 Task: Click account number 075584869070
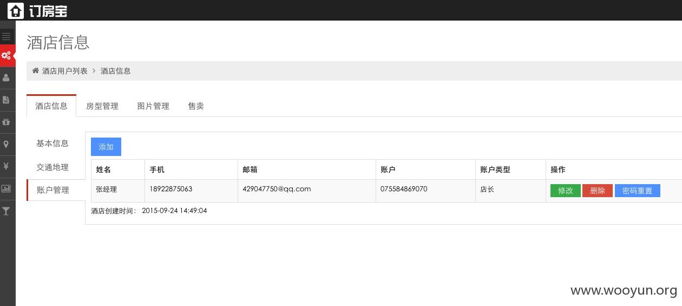404,189
